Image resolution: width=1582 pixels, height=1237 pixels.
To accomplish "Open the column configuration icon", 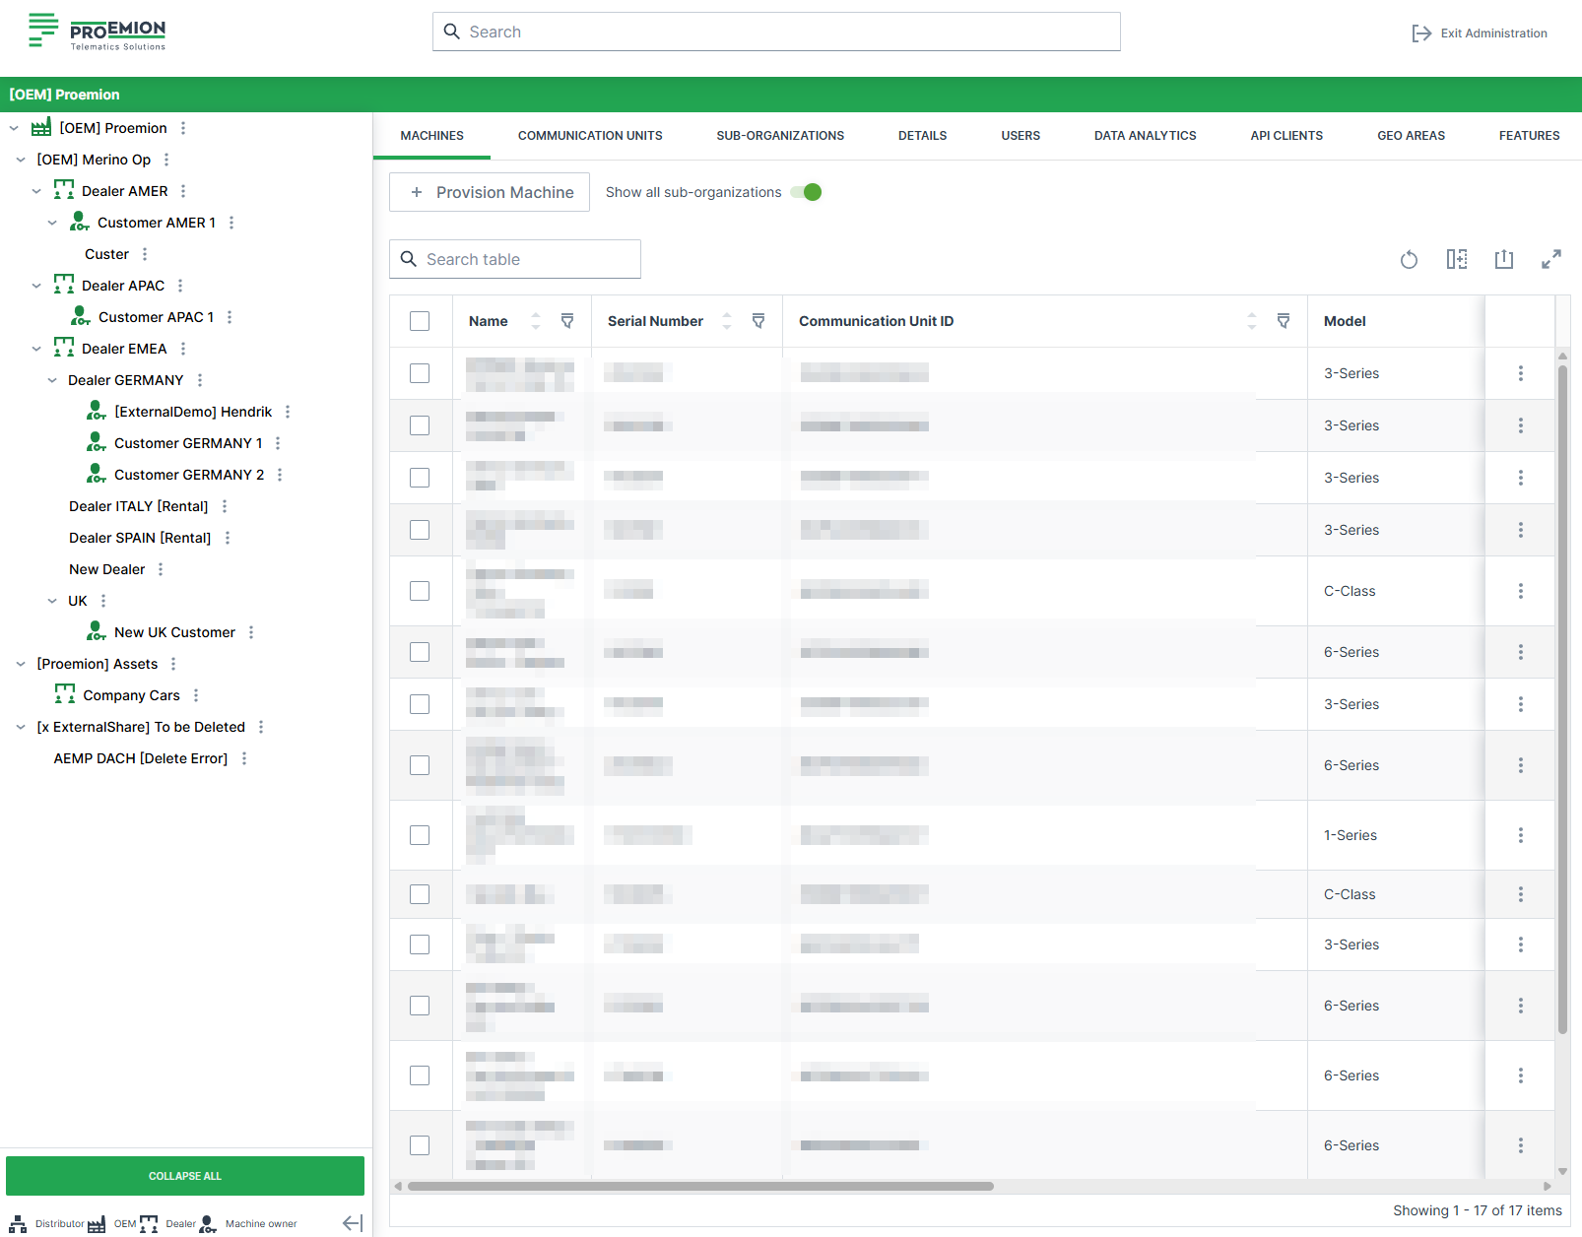I will click(1456, 259).
